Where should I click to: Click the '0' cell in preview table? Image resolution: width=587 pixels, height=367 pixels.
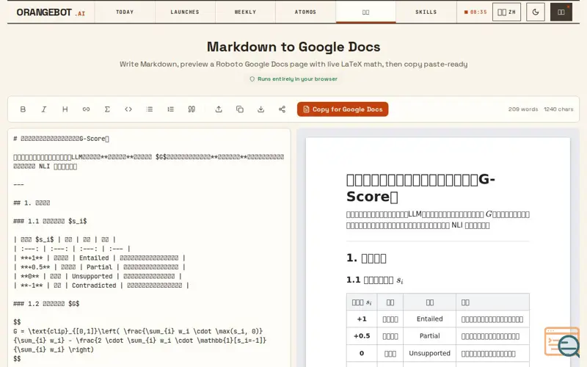pyautogui.click(x=362, y=353)
